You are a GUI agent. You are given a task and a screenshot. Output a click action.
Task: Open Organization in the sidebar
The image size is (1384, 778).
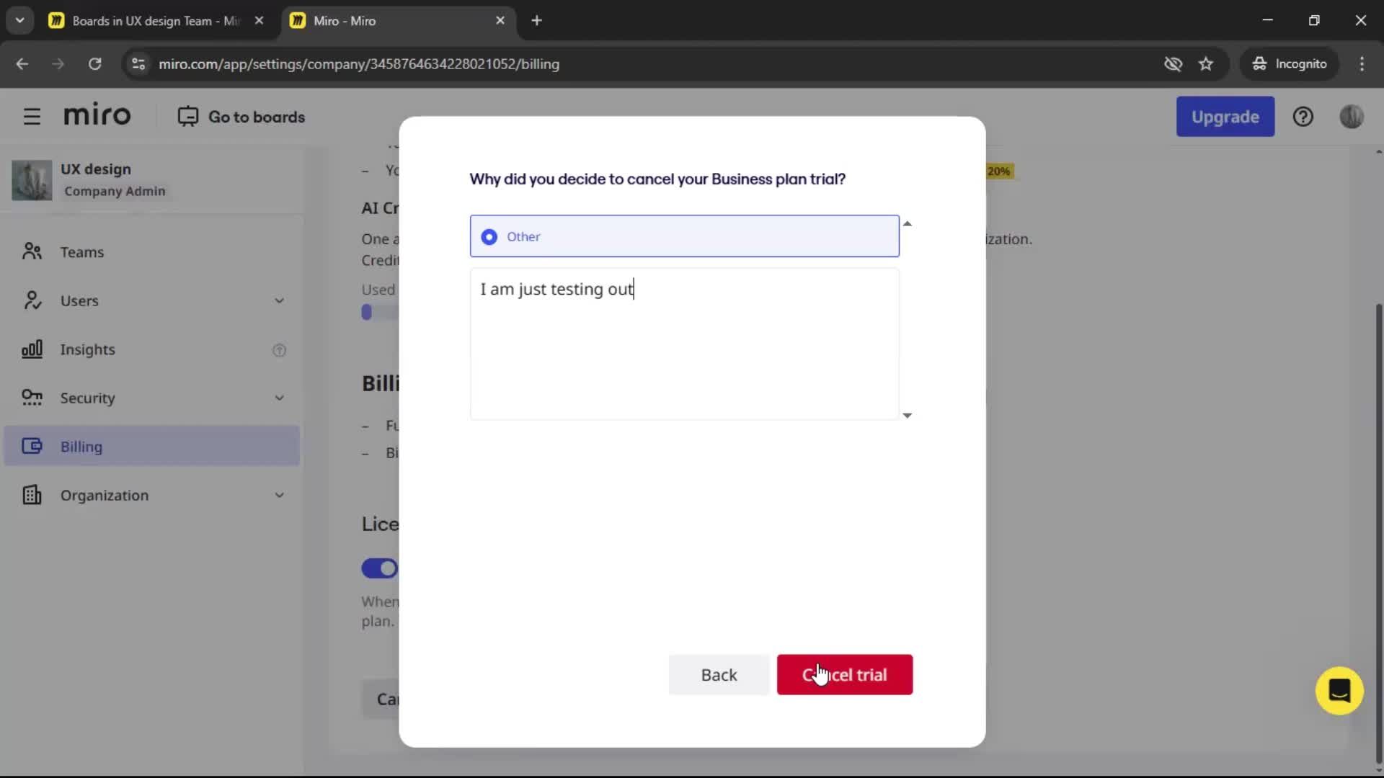pos(151,495)
